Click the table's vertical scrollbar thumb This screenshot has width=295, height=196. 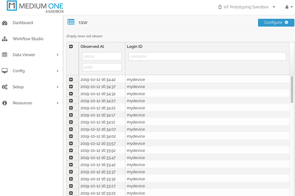coord(292,89)
